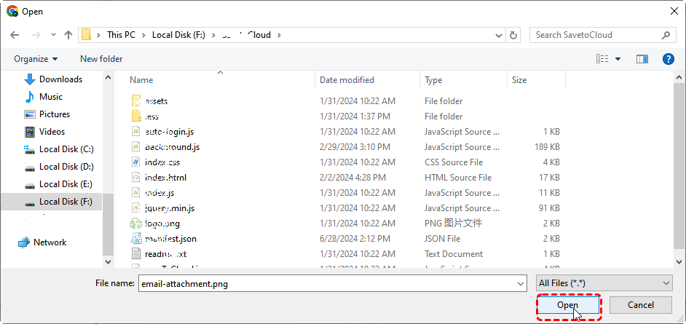686x324 pixels.
Task: Toggle the preview pane icon
Action: 642,59
